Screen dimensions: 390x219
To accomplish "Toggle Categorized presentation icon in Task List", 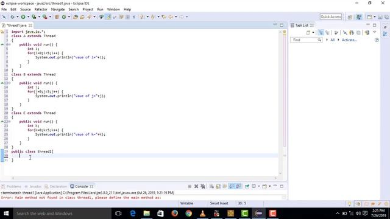I will 321,32.
